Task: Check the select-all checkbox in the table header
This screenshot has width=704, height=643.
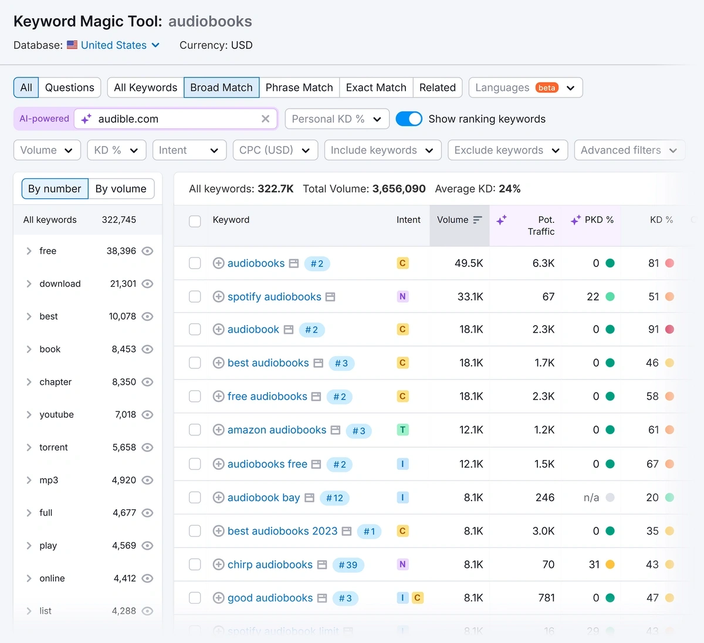Action: pos(195,221)
